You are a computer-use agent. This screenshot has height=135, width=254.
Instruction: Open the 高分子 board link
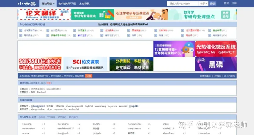pos(189,35)
